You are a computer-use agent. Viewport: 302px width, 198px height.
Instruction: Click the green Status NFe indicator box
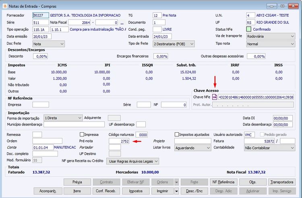pyautogui.click(x=249, y=29)
